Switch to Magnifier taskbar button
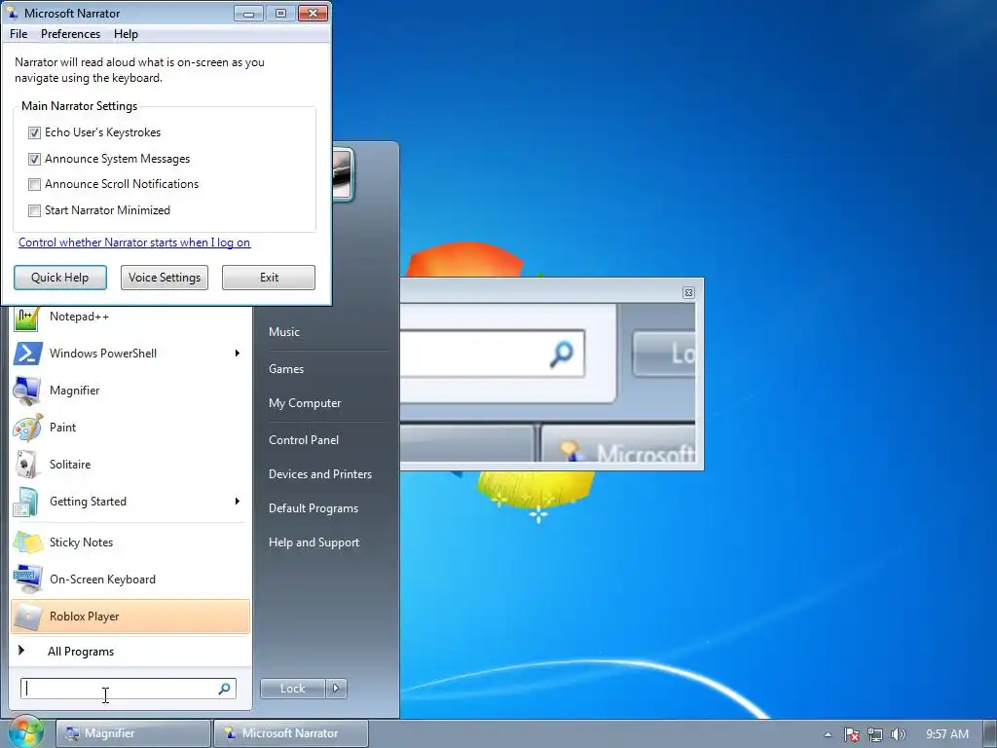 click(x=132, y=733)
